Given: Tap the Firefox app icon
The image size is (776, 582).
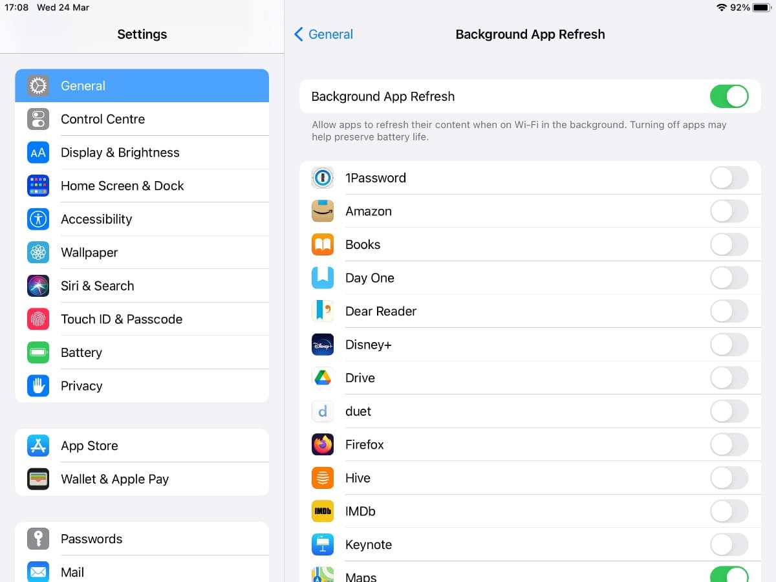Looking at the screenshot, I should (x=323, y=445).
